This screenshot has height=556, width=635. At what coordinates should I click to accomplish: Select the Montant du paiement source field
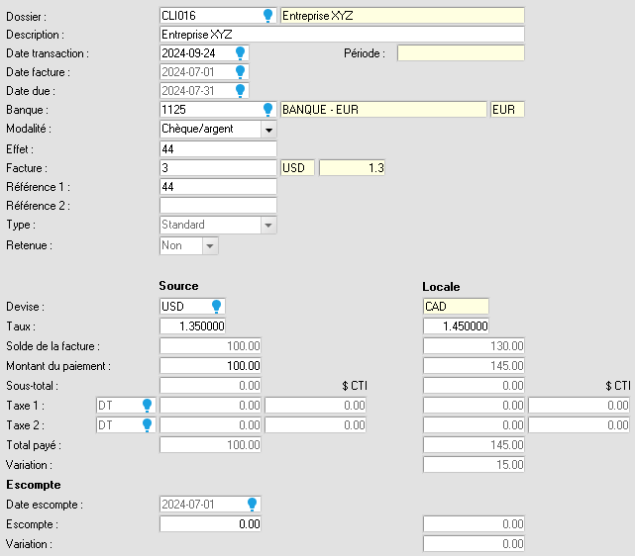[x=211, y=365]
